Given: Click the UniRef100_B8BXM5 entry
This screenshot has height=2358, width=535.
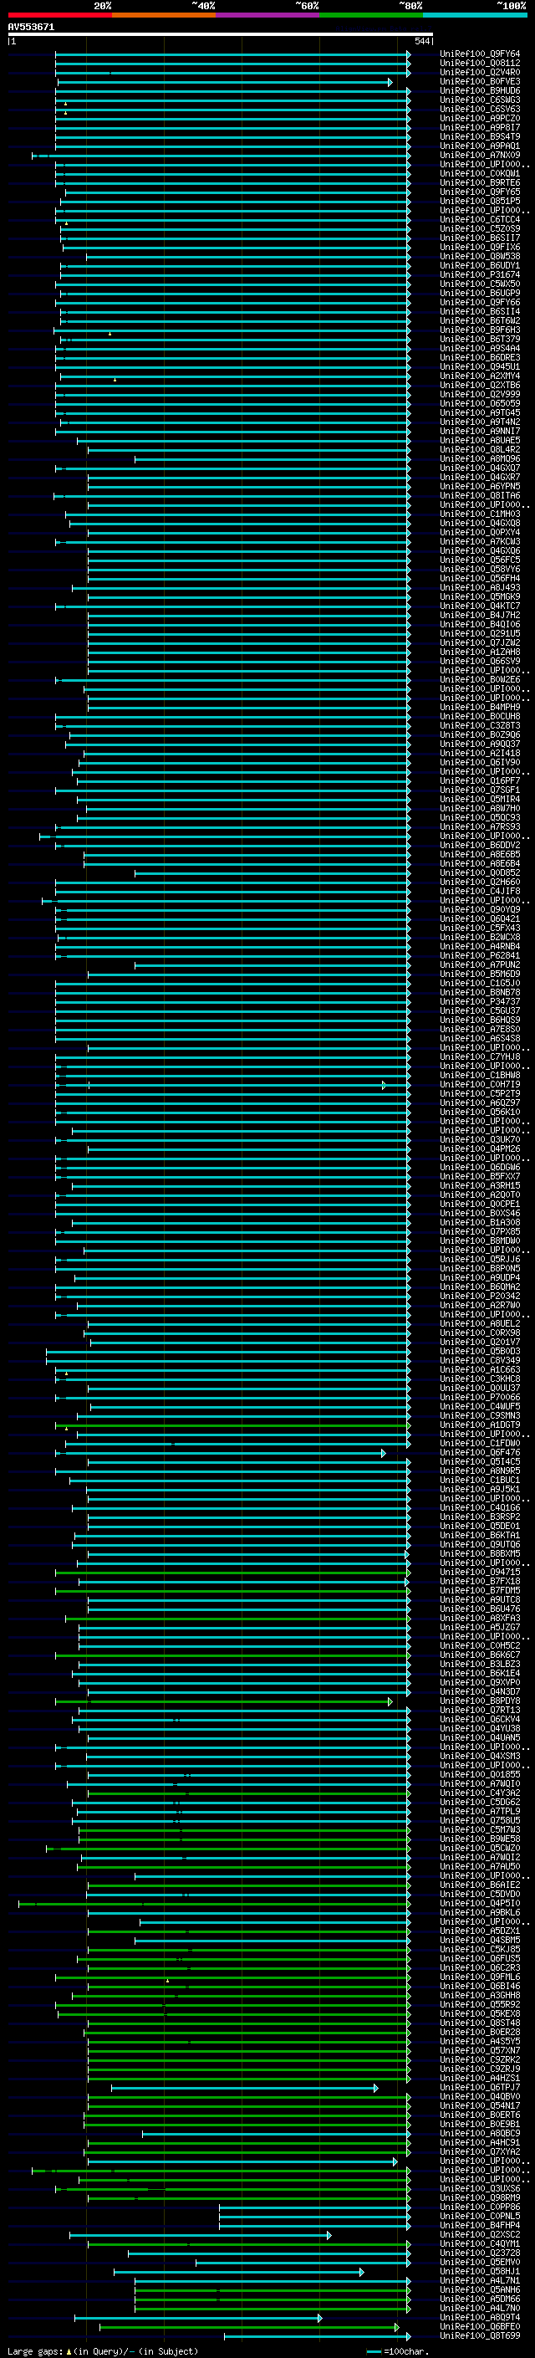Looking at the screenshot, I should pyautogui.click(x=480, y=1553).
